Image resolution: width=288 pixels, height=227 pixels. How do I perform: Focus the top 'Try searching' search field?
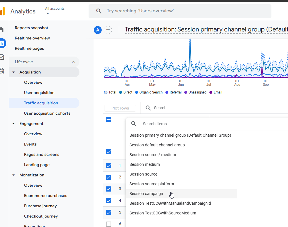coord(180,11)
